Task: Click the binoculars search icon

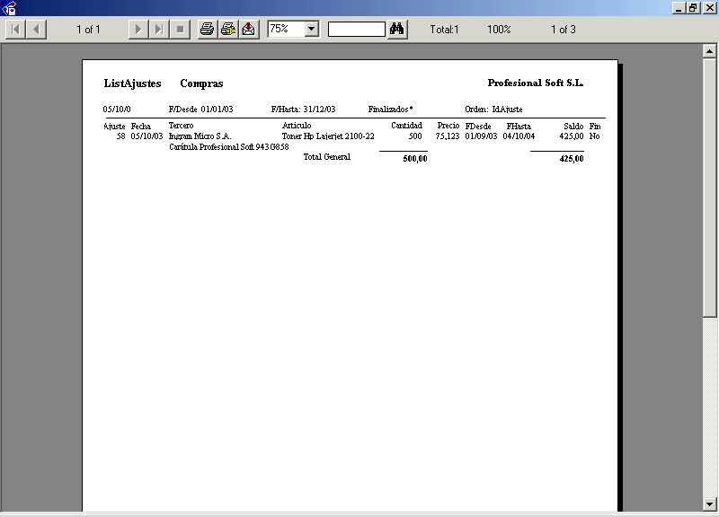Action: coord(397,30)
